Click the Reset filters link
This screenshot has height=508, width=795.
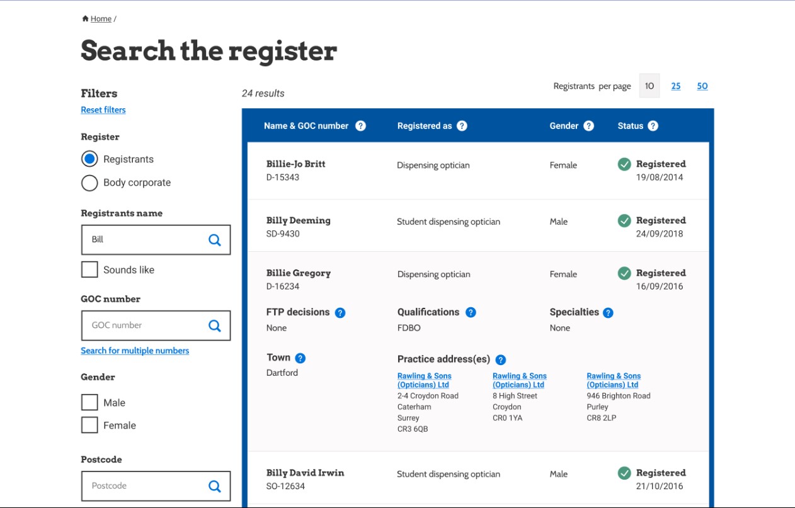[x=103, y=110]
